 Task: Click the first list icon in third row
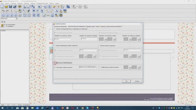25,15
